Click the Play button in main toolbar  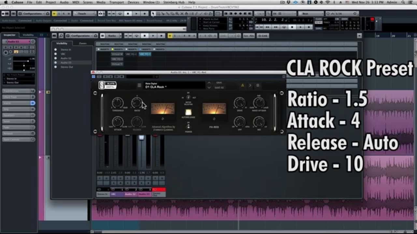137,14
